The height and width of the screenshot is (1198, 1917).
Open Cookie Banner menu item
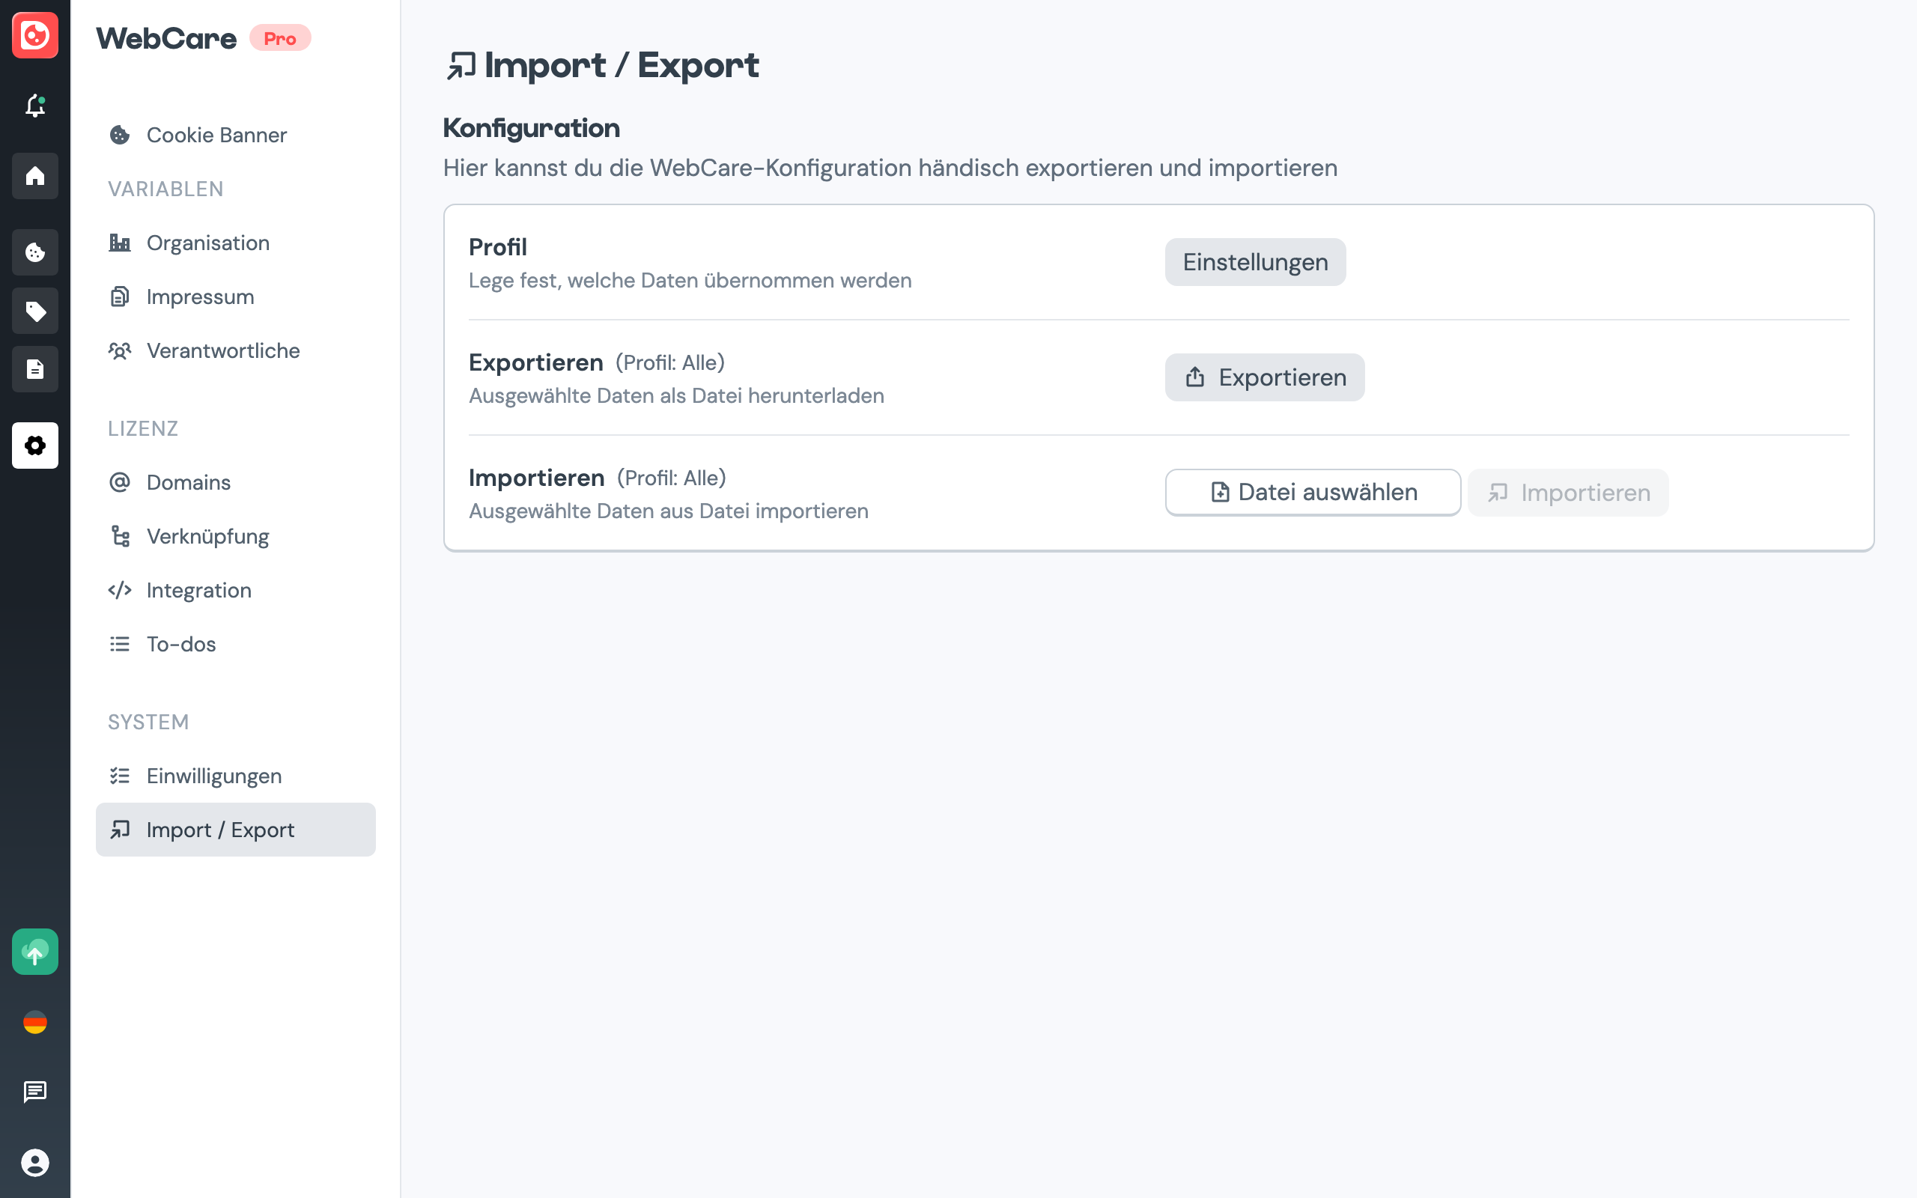click(x=216, y=135)
